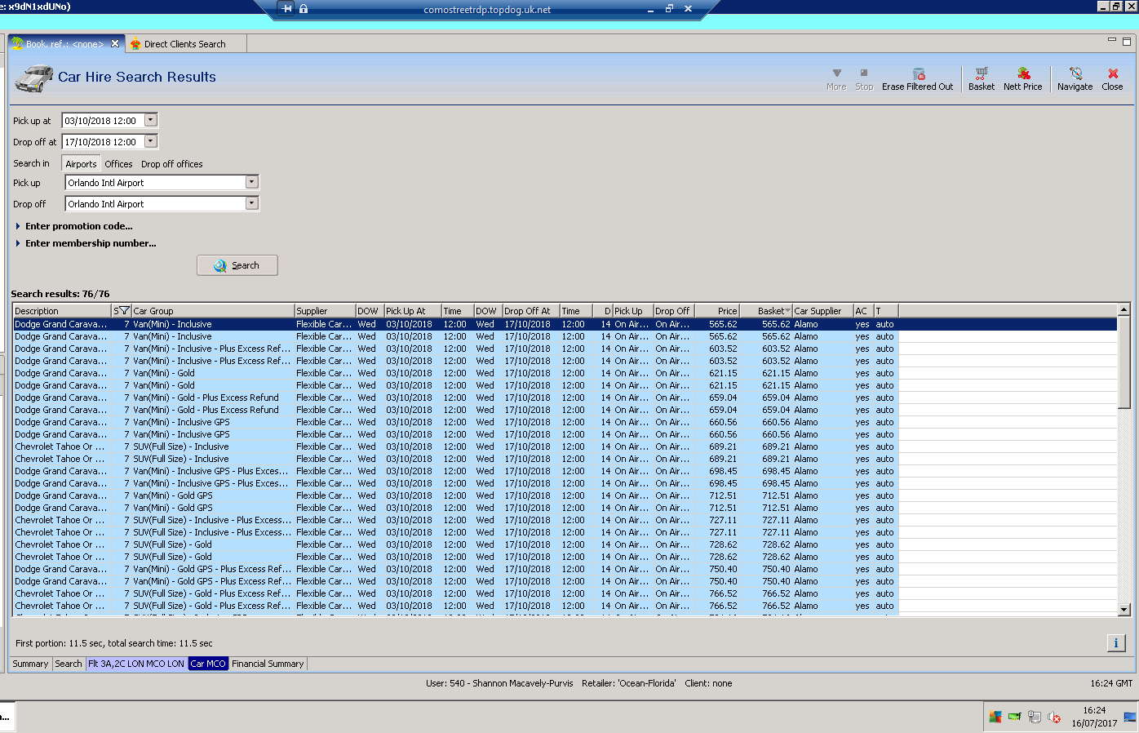The height and width of the screenshot is (733, 1139).
Task: Click the network card tray icon
Action: point(1015,717)
